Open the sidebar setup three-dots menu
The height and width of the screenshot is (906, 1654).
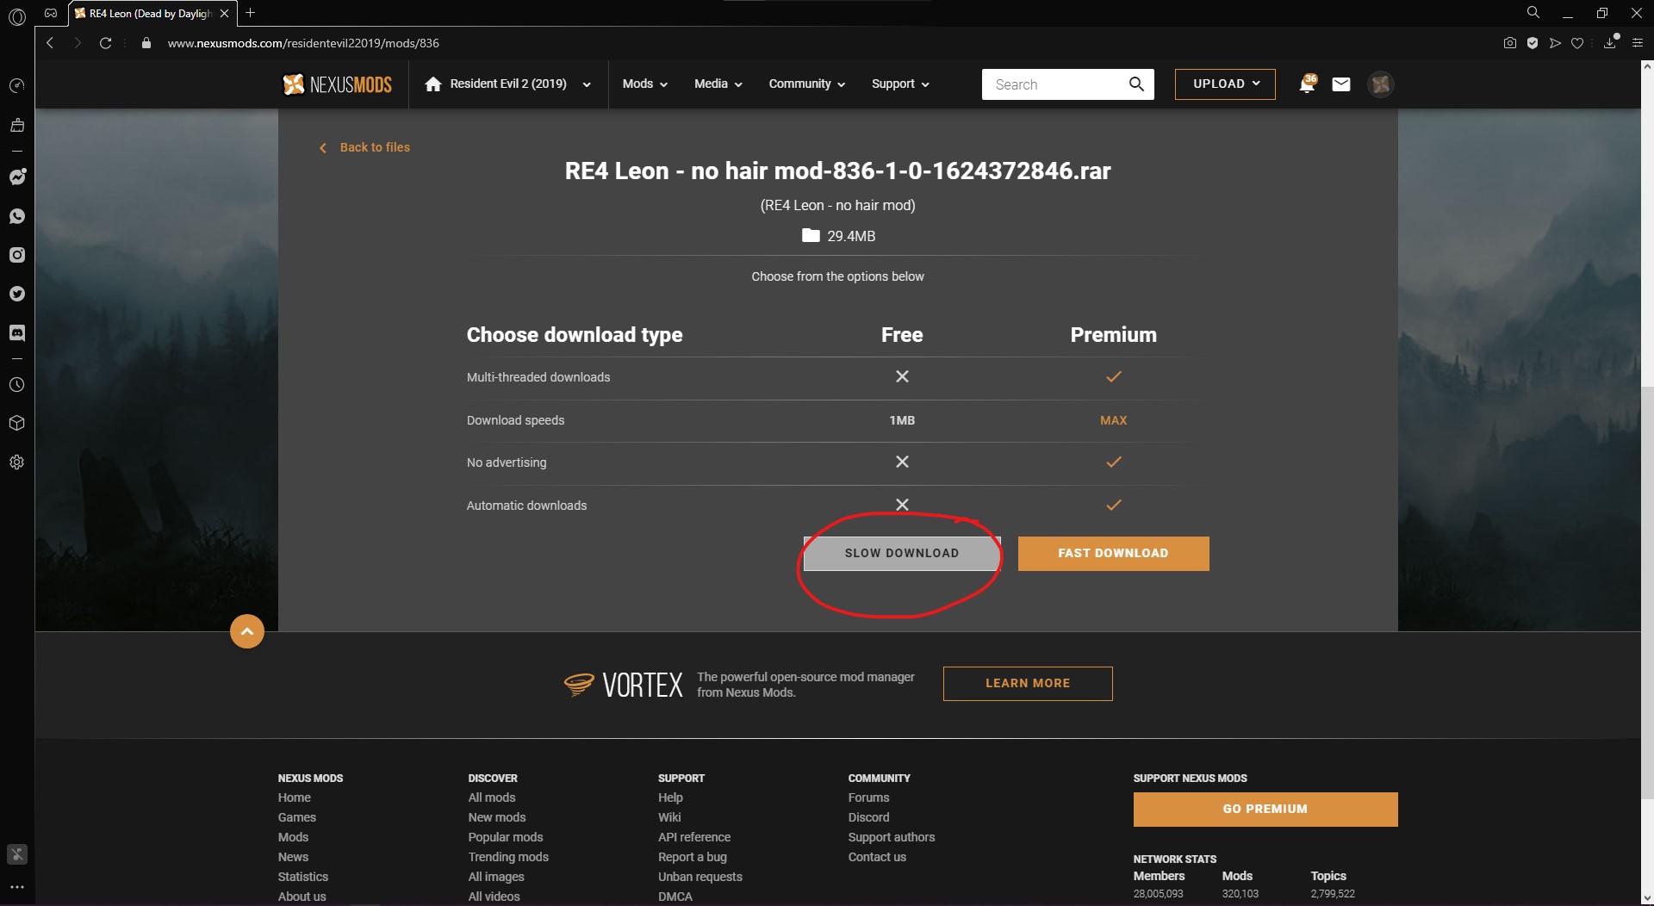[17, 886]
